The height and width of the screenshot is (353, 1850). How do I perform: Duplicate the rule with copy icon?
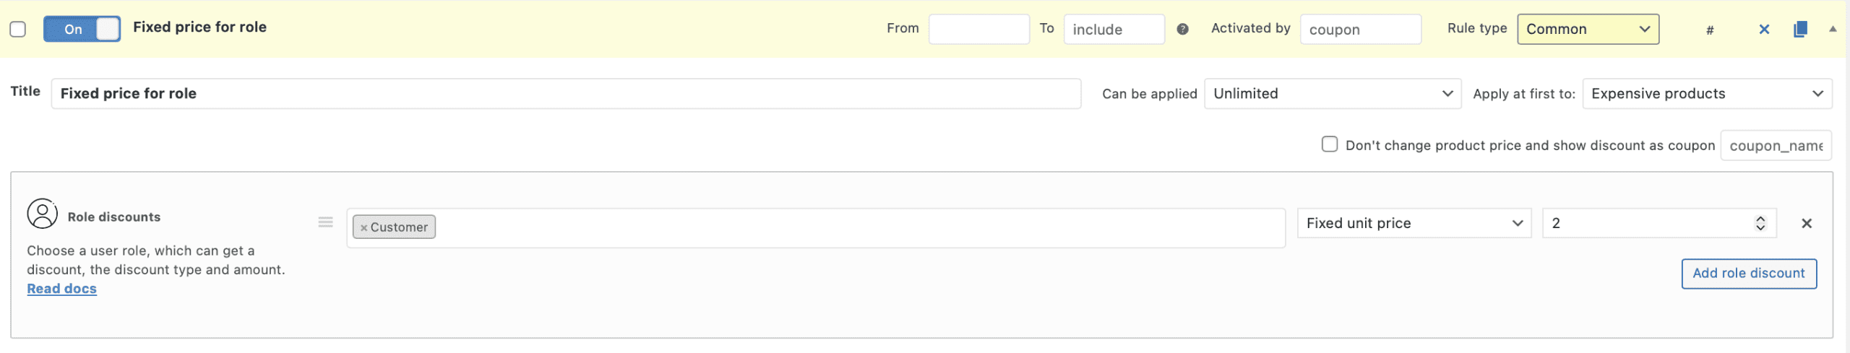pos(1800,29)
